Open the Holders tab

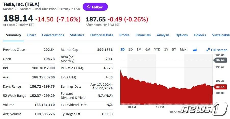pos(200,35)
